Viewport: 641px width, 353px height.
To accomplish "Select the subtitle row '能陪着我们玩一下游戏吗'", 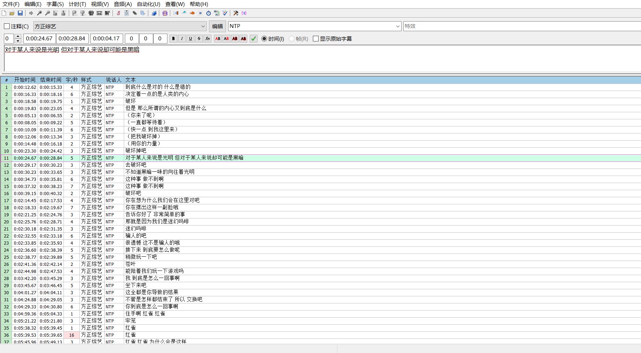I will point(320,271).
